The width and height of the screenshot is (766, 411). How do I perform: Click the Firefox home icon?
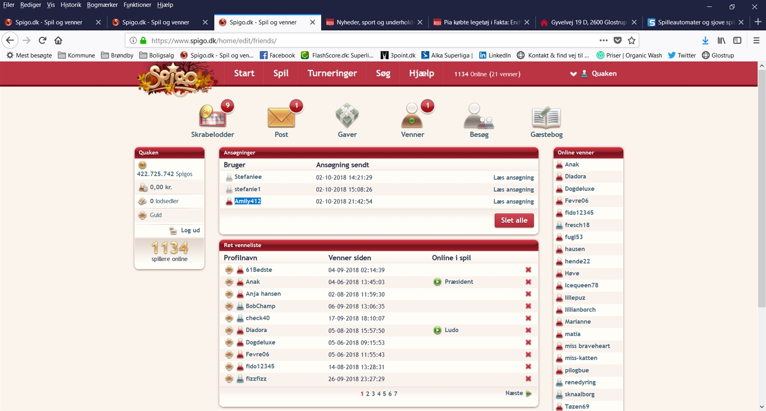pyautogui.click(x=58, y=41)
